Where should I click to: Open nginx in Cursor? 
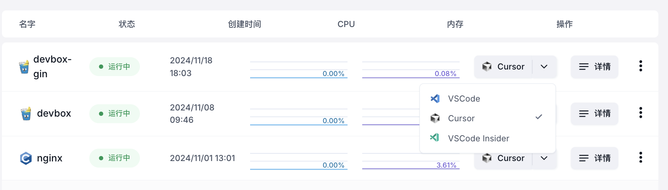503,158
